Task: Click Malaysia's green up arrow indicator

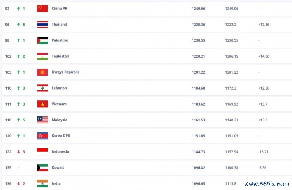Action: click(x=18, y=120)
